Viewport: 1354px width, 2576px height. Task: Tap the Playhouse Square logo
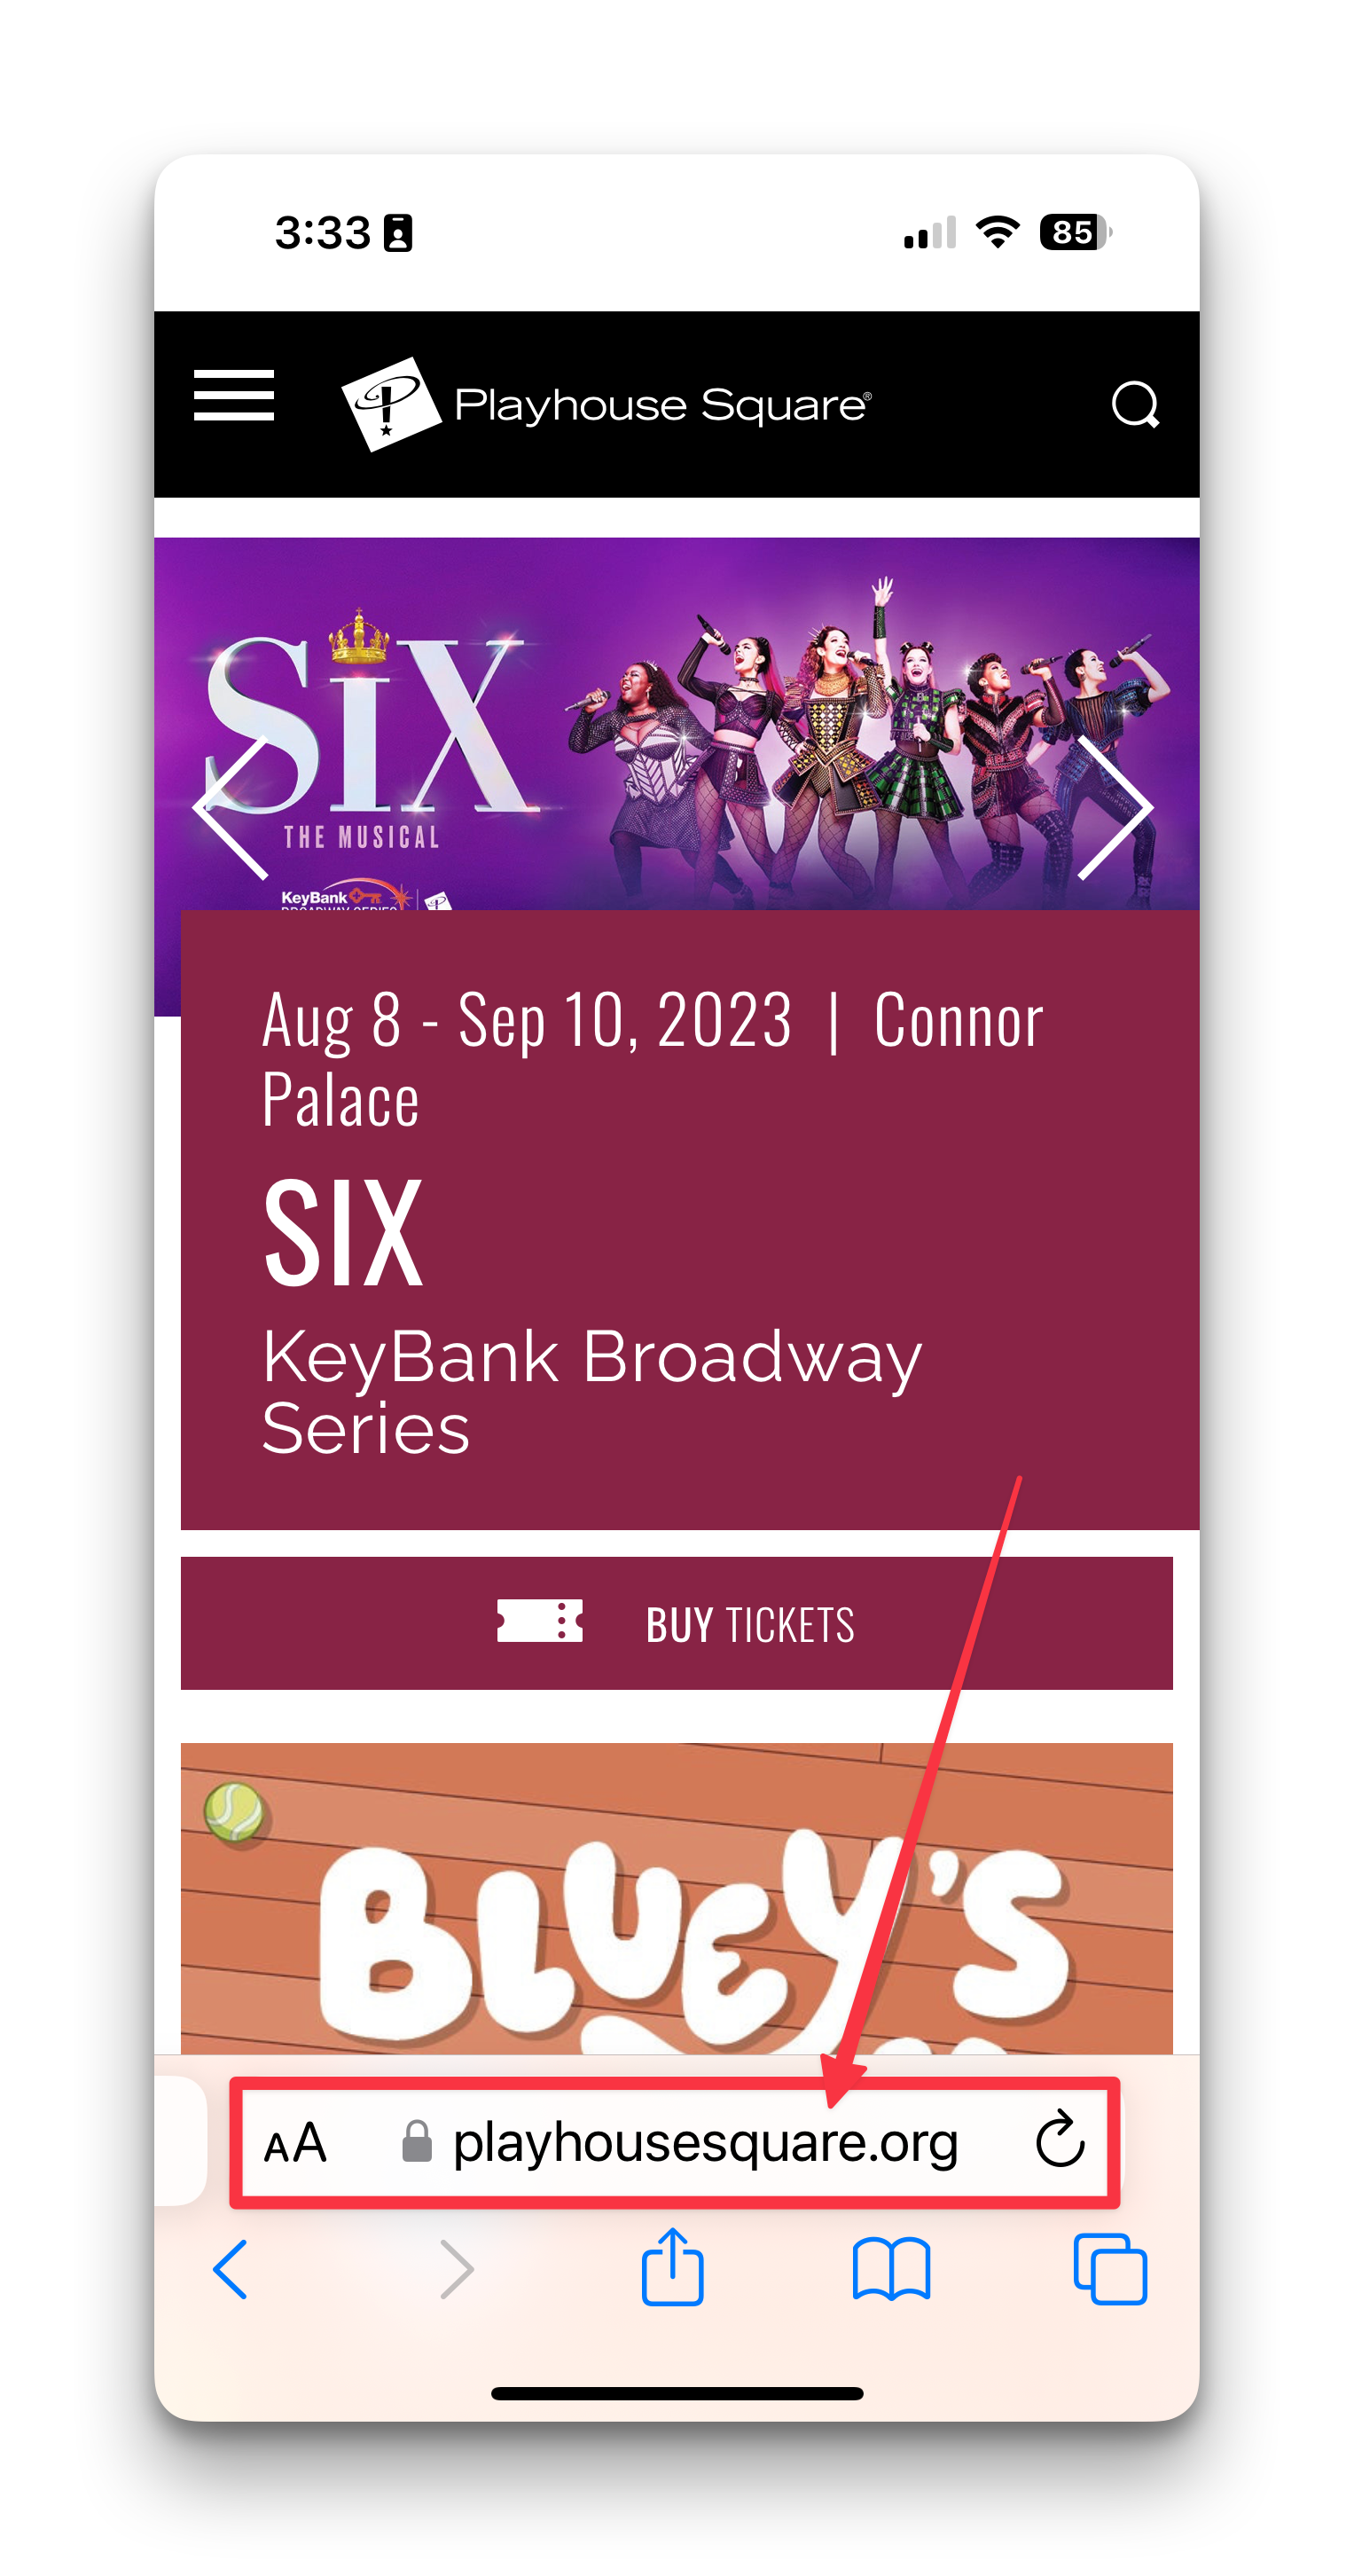(x=607, y=404)
